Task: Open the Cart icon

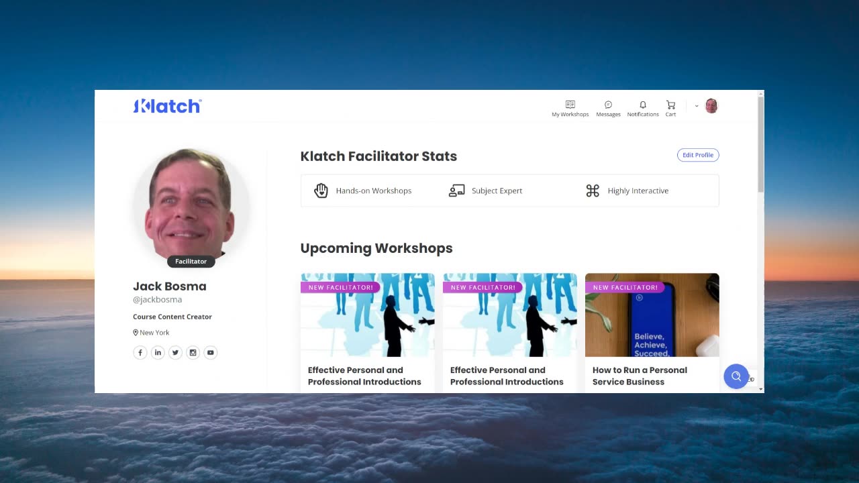Action: (x=670, y=109)
